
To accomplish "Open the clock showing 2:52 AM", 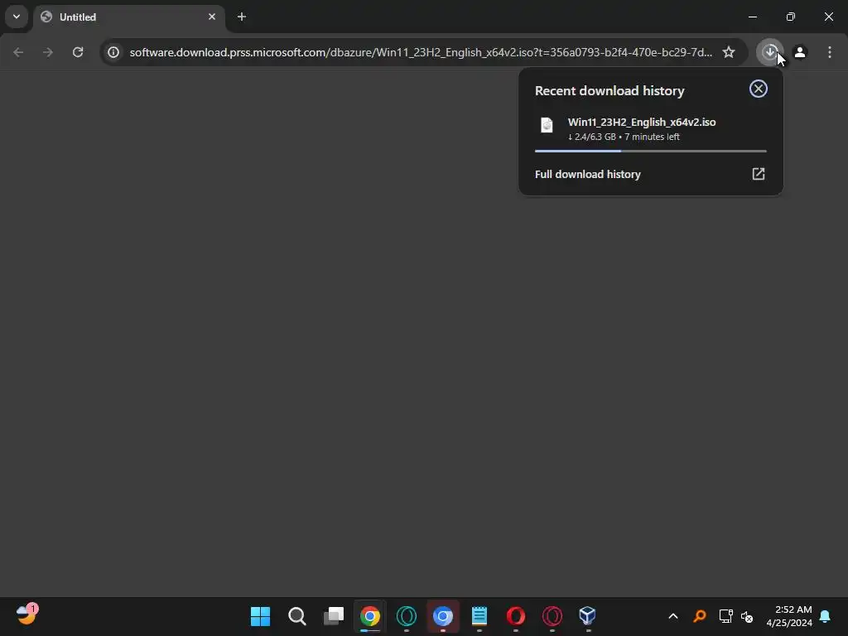I will click(789, 616).
